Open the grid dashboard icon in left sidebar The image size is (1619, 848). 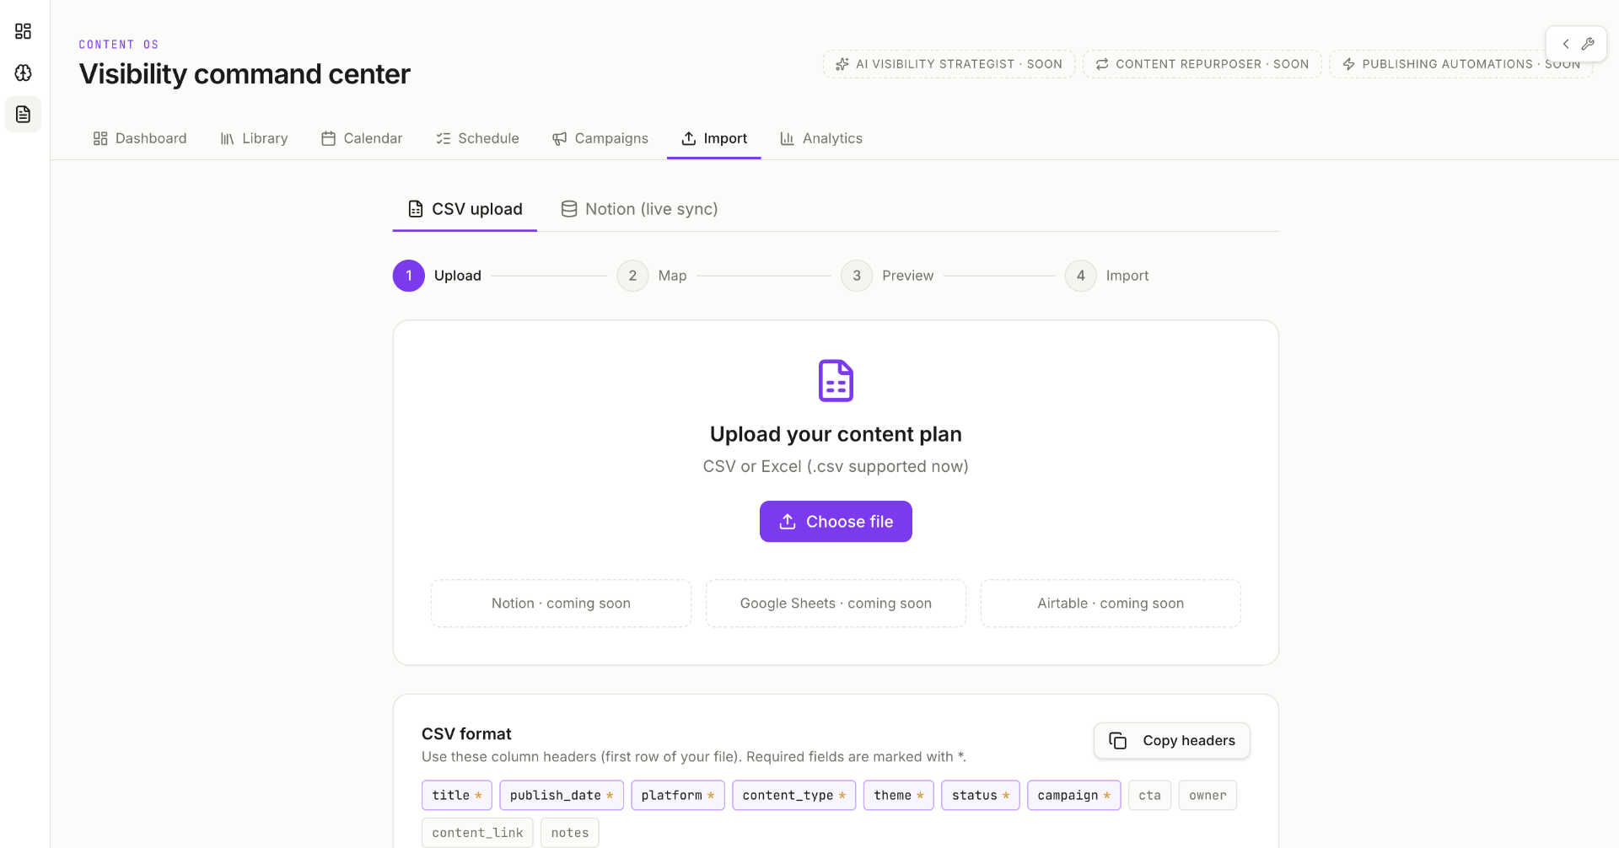pyautogui.click(x=23, y=31)
